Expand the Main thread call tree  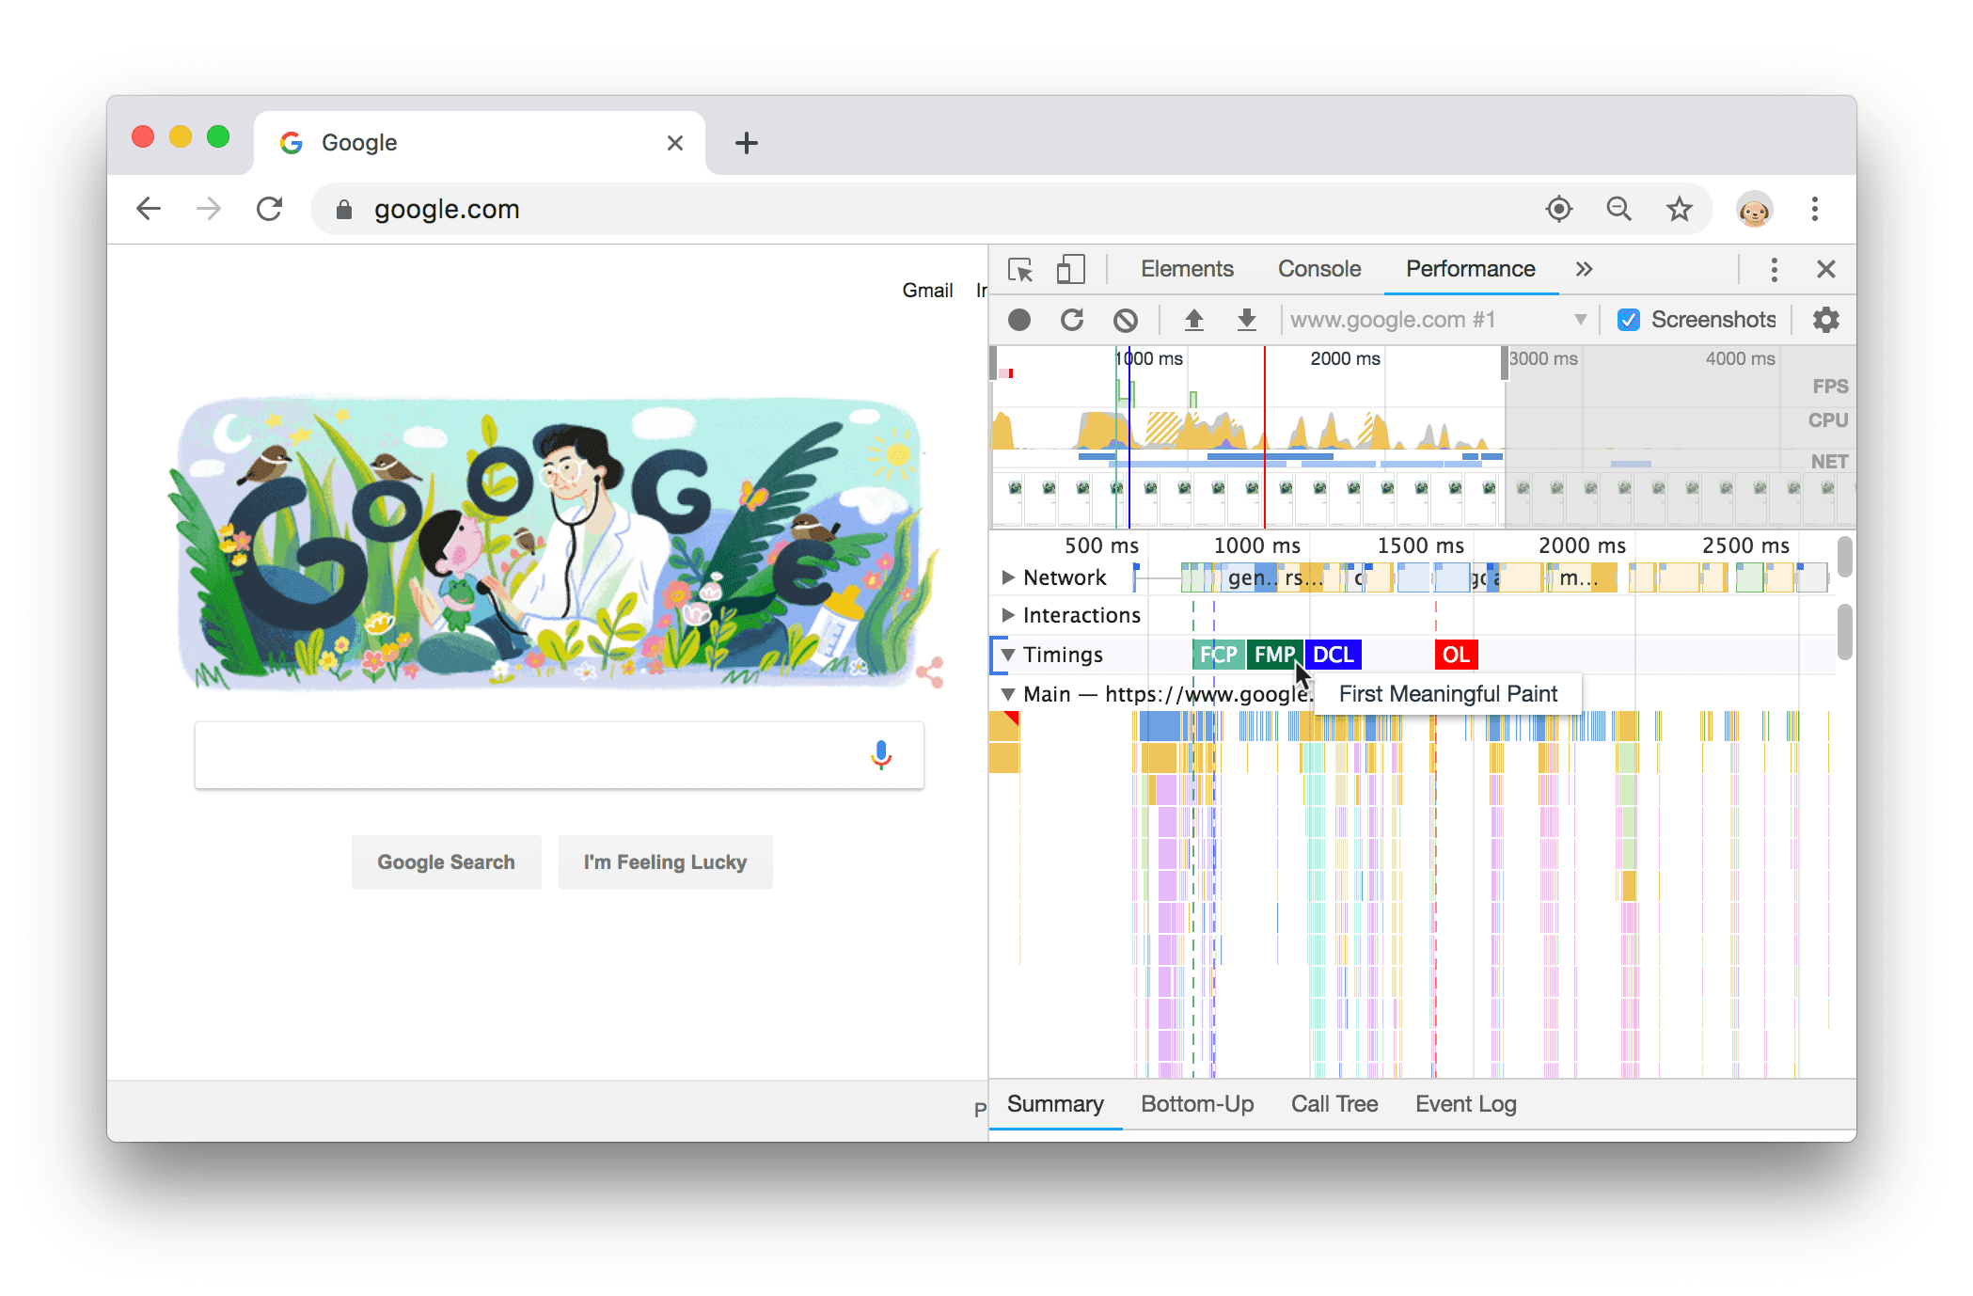1008,694
